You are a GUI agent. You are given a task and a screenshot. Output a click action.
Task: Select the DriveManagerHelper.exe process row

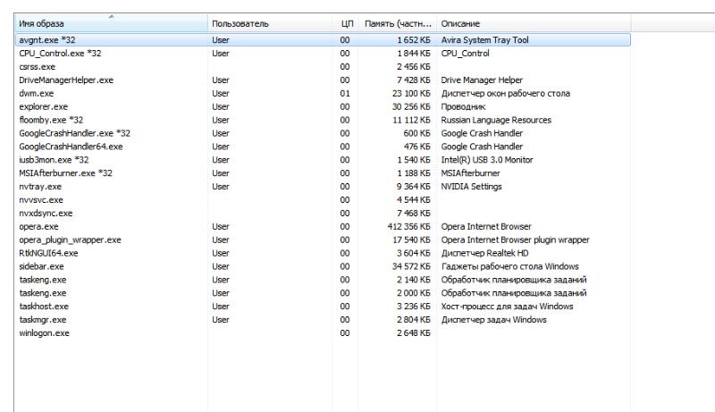pos(65,80)
